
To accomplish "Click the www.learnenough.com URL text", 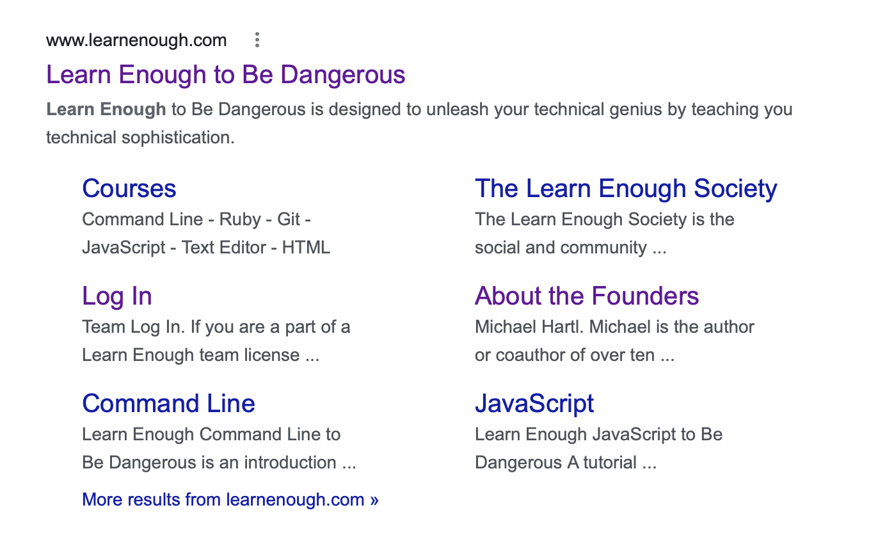I will pyautogui.click(x=136, y=40).
